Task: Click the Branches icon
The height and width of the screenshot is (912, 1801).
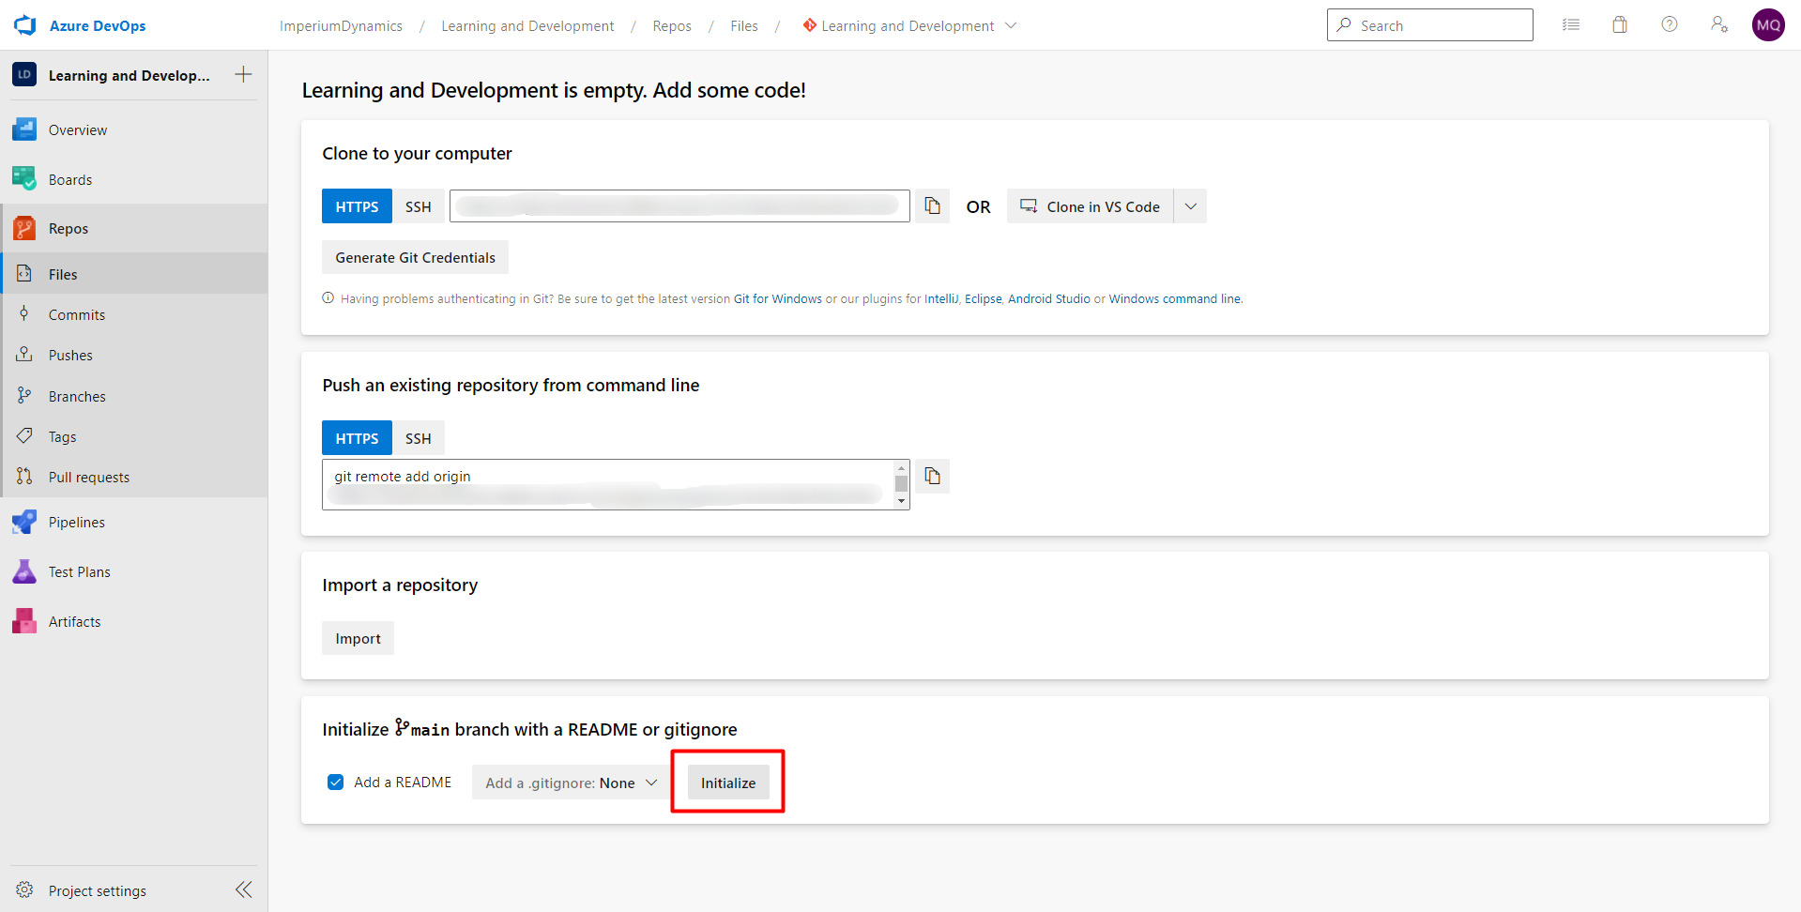Action: (25, 395)
